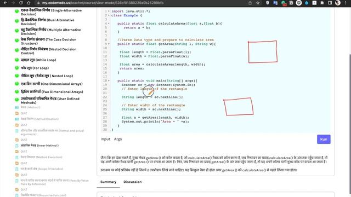Switch to the Args tab

pos(118,139)
